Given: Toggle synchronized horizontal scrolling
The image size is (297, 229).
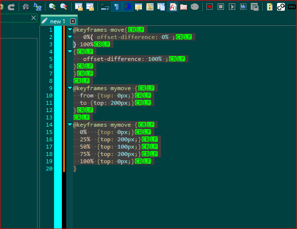Looking at the screenshot, I should (90, 7).
